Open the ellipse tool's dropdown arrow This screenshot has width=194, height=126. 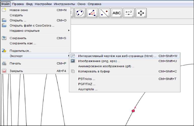pyautogui.click(x=84, y=17)
